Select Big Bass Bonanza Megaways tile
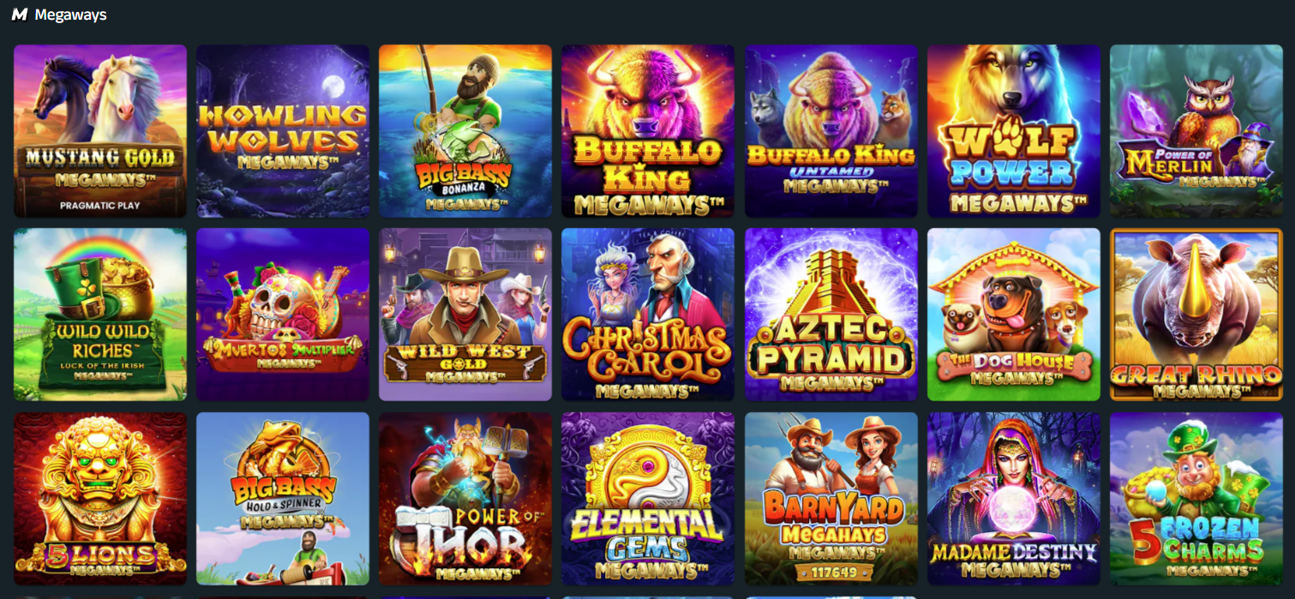Image resolution: width=1295 pixels, height=599 pixels. click(x=465, y=131)
